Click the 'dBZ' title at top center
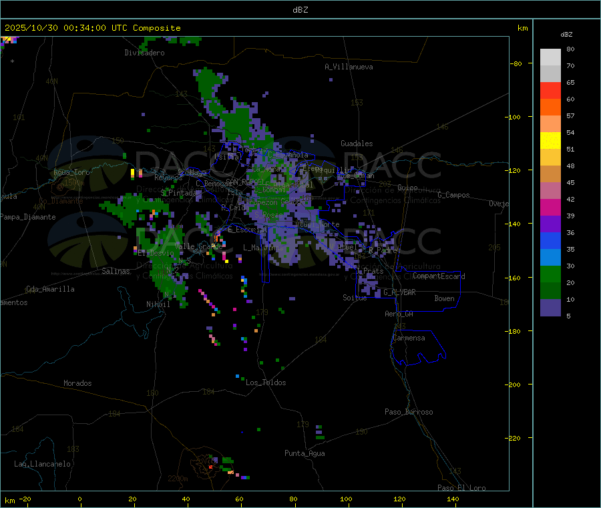 (x=300, y=10)
